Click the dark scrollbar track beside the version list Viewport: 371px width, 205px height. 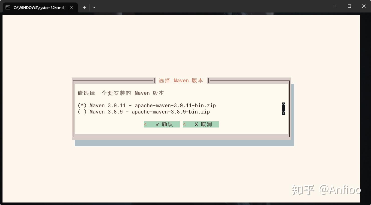click(x=283, y=108)
